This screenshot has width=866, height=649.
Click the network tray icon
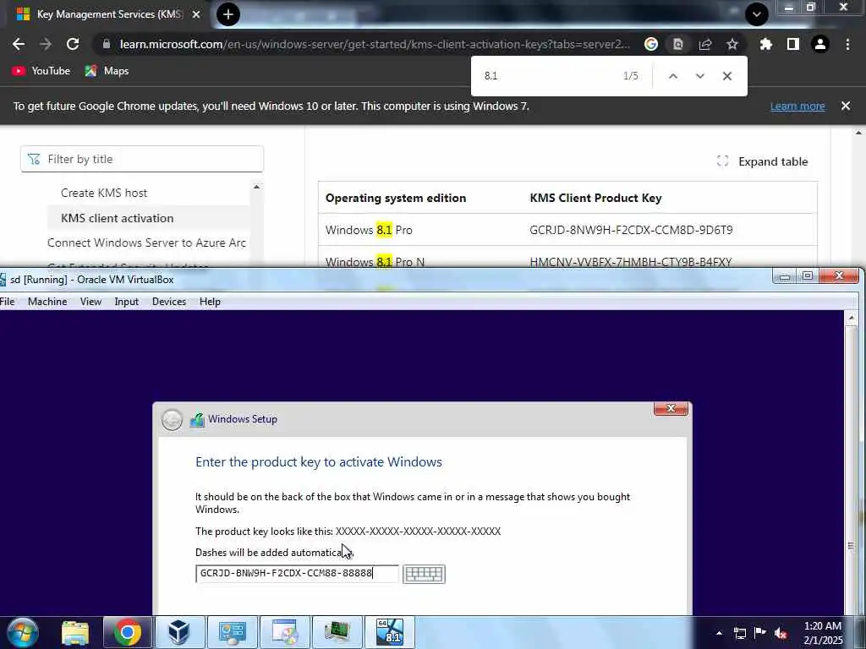[x=739, y=633]
